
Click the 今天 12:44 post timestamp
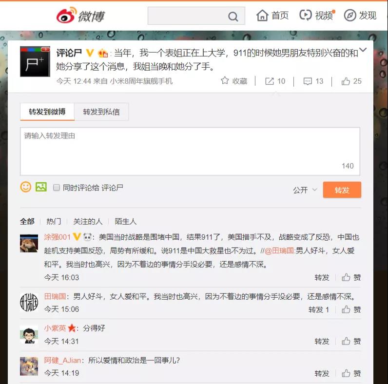pos(74,81)
